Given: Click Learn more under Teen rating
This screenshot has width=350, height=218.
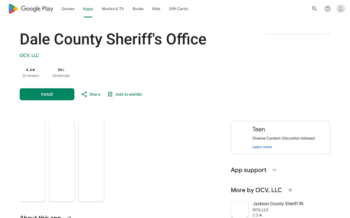Looking at the screenshot, I should (x=262, y=147).
